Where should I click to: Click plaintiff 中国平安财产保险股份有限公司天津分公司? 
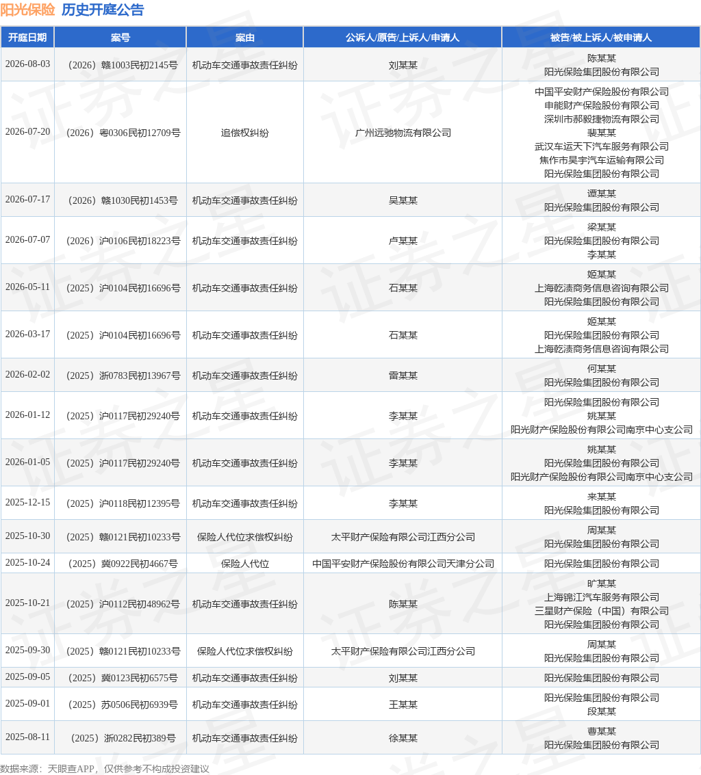tap(403, 564)
